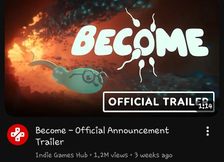Visit the Indie Games Hub channel name
Image resolution: width=224 pixels, height=162 pixels.
click(62, 155)
